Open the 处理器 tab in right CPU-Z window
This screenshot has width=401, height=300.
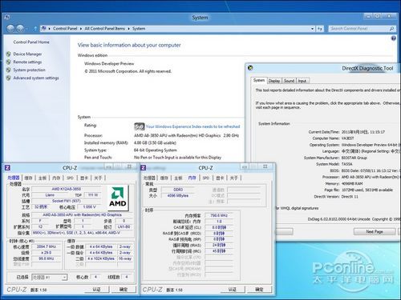pyautogui.click(x=149, y=178)
